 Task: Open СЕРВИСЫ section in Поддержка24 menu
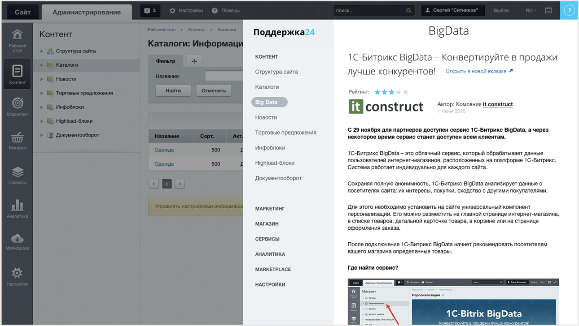point(268,239)
